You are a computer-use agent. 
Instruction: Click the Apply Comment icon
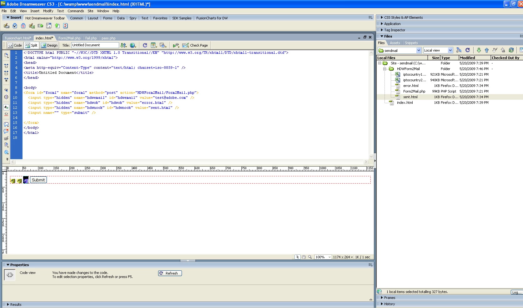pos(6,124)
